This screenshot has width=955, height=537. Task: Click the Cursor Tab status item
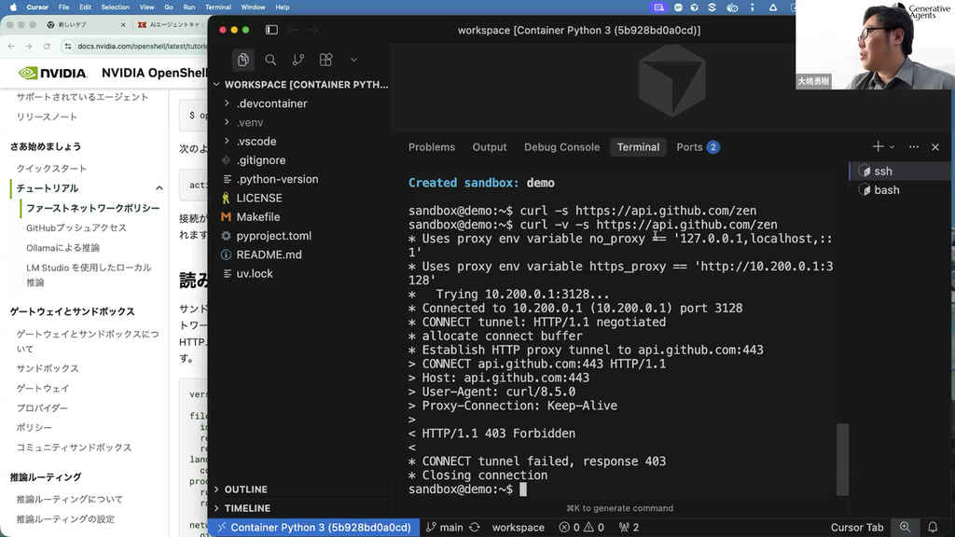[x=856, y=528]
